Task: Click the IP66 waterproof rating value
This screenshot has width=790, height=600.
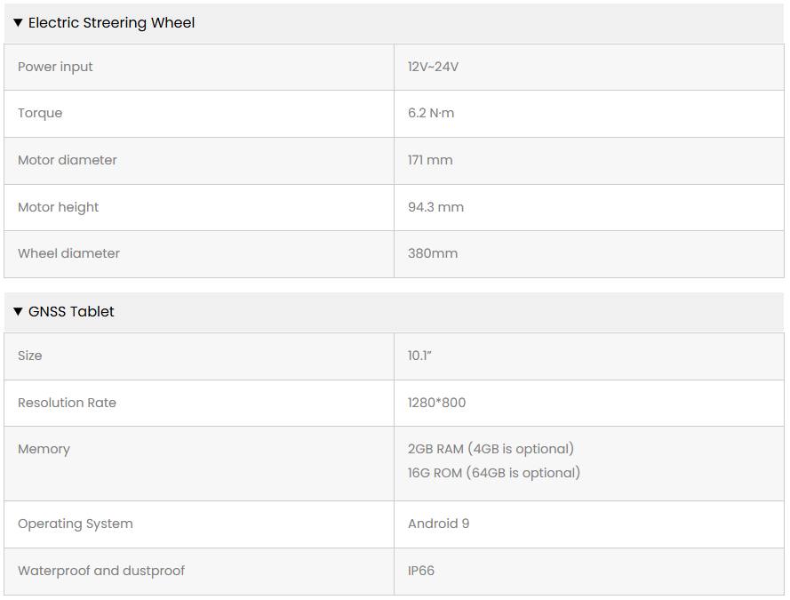Action: click(x=421, y=572)
